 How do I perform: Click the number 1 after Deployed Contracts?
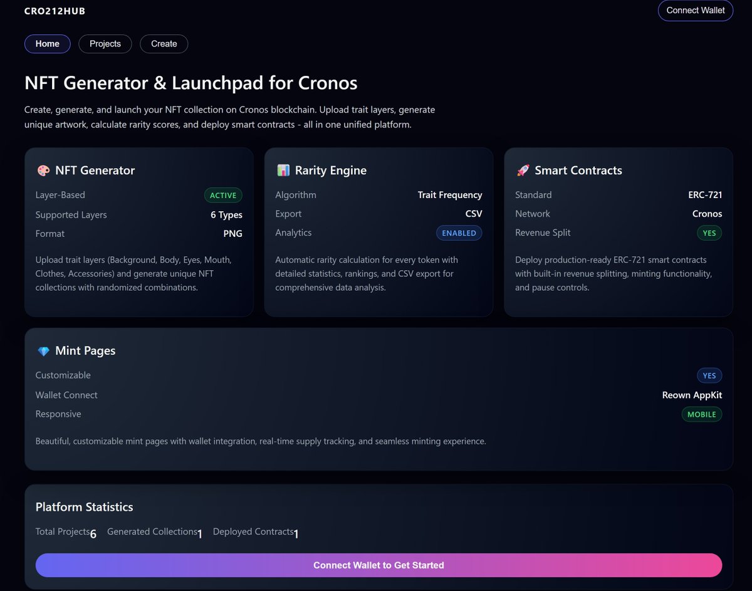pyautogui.click(x=296, y=534)
